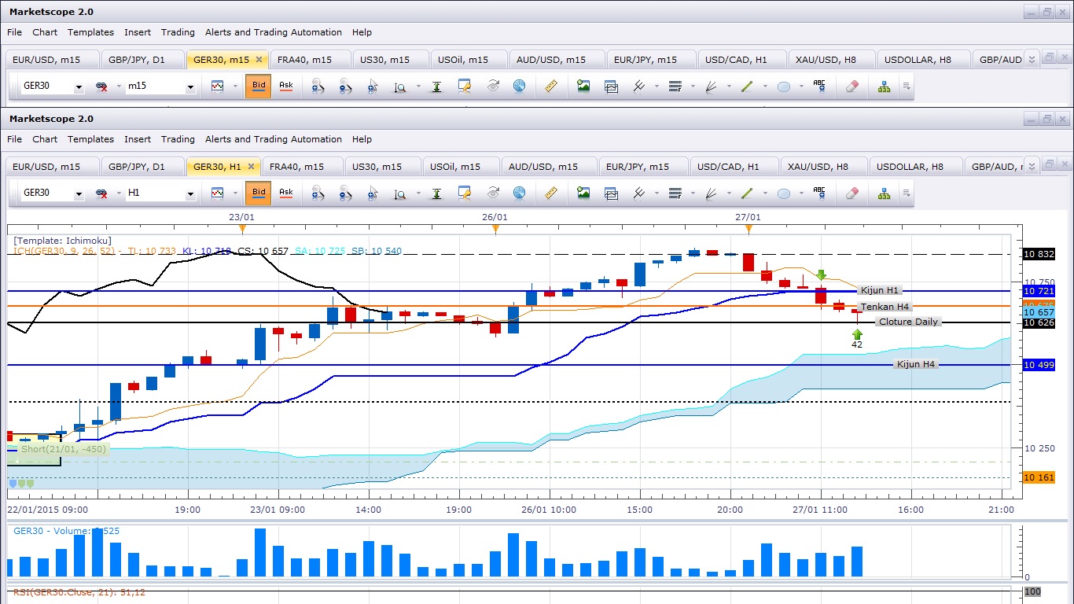The width and height of the screenshot is (1074, 604).
Task: Select the eraser tool in H1 toolbar
Action: pos(852,193)
